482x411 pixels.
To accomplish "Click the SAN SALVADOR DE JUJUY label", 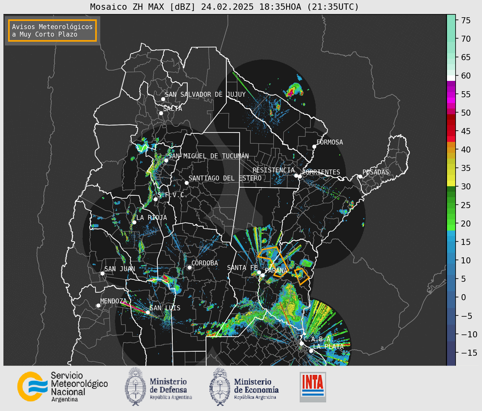I will click(x=205, y=94).
